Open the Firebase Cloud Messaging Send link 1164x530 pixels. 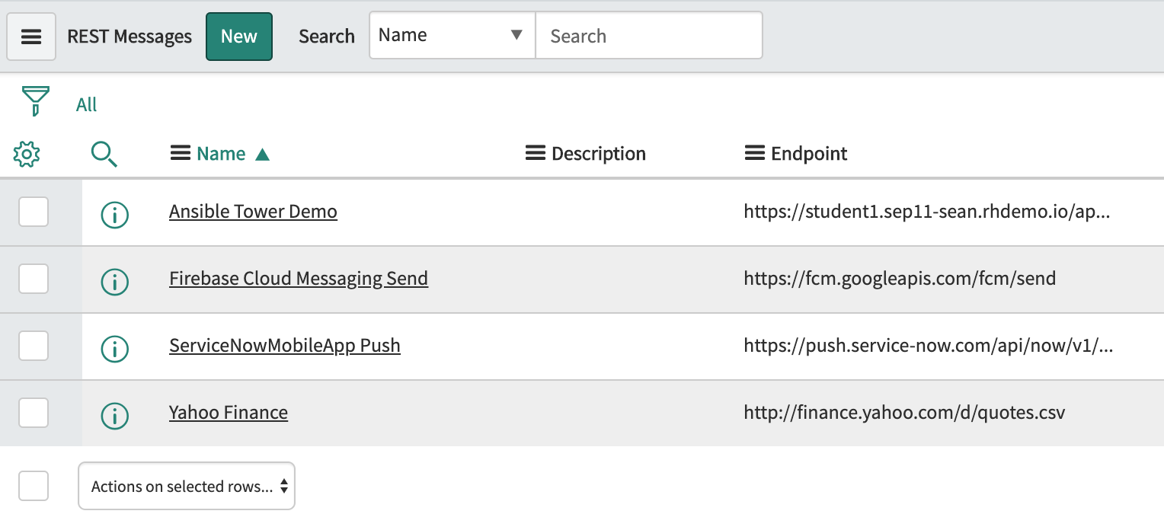tap(298, 279)
